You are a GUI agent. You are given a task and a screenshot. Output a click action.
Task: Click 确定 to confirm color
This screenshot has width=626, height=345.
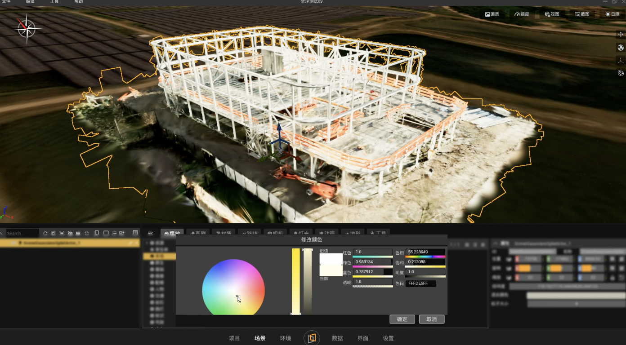[x=402, y=319]
